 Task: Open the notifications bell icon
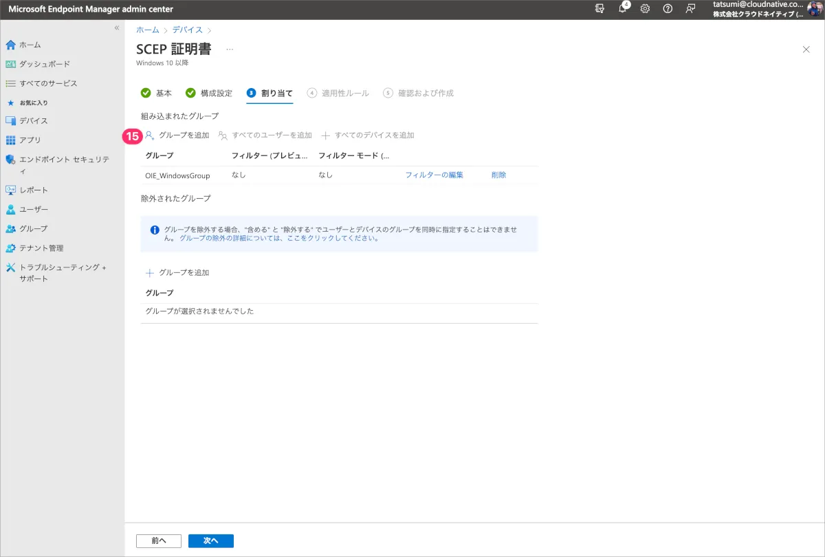click(x=623, y=9)
